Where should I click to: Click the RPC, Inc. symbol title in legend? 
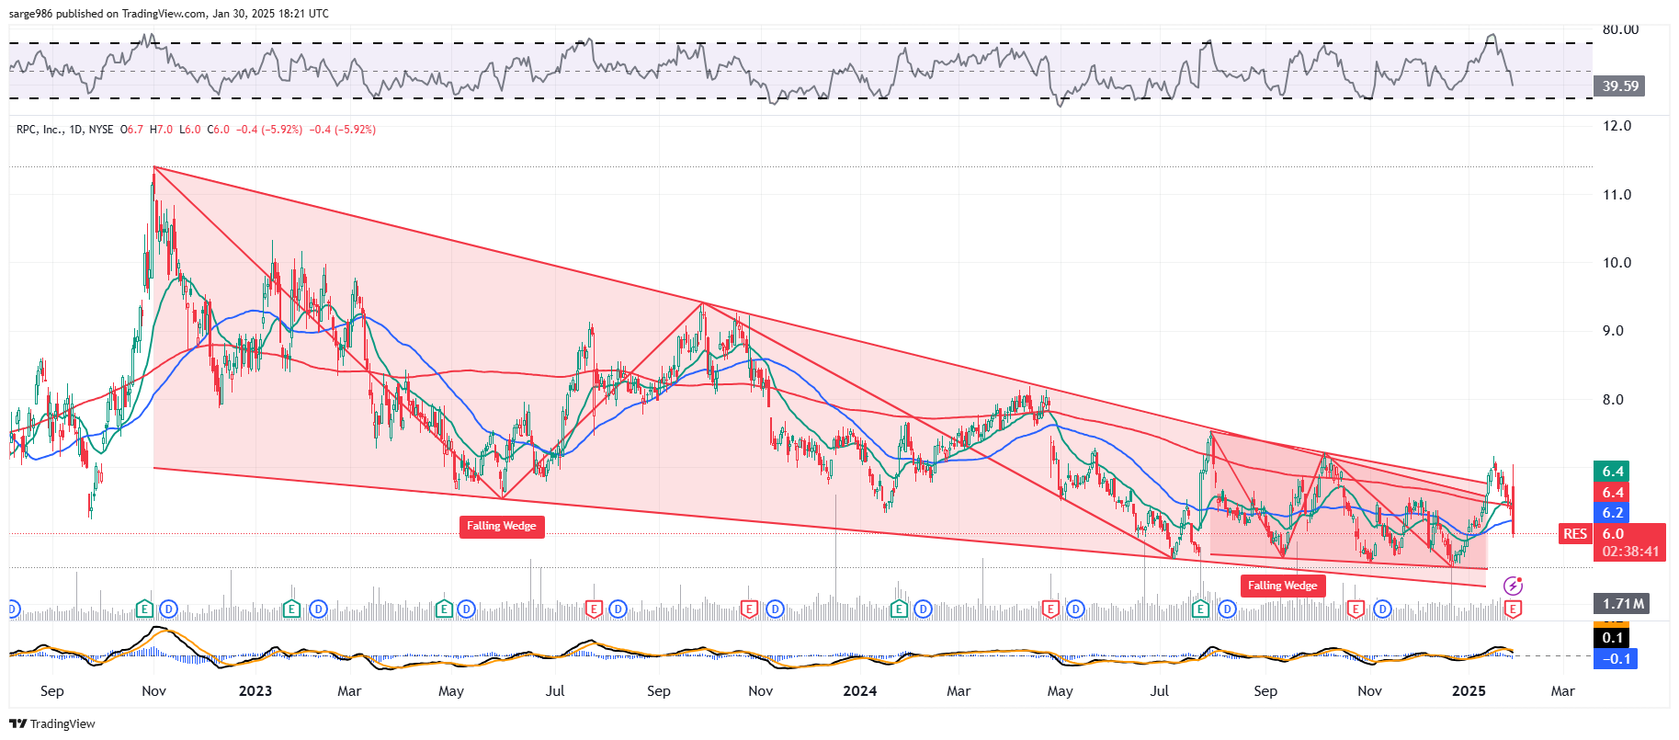coord(64,130)
